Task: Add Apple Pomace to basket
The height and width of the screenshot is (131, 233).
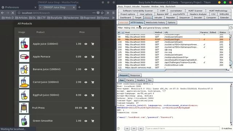Action: 92,57
